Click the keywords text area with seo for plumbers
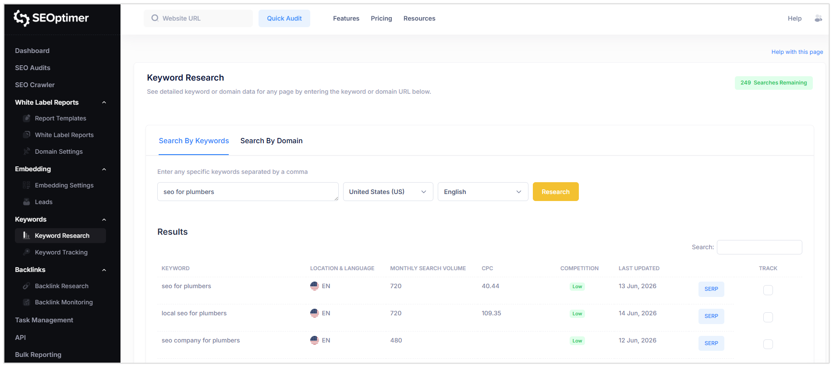 click(248, 192)
